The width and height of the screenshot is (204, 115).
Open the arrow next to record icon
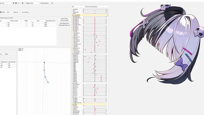tap(24, 3)
